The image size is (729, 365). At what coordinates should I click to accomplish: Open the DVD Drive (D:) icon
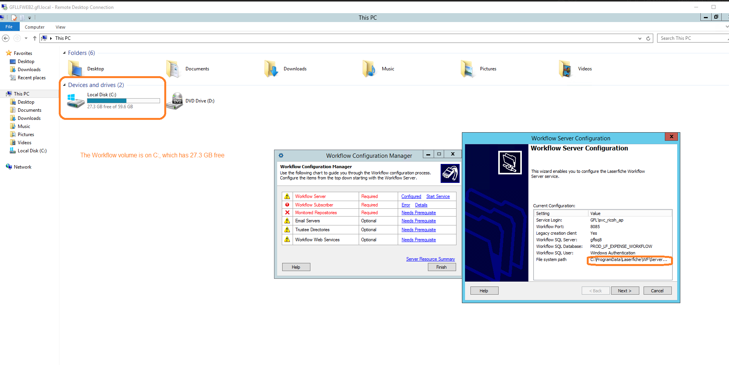pyautogui.click(x=177, y=101)
